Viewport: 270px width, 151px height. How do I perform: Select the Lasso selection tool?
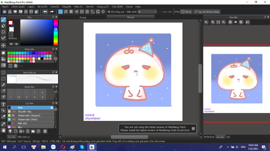pyautogui.click(x=3, y=79)
